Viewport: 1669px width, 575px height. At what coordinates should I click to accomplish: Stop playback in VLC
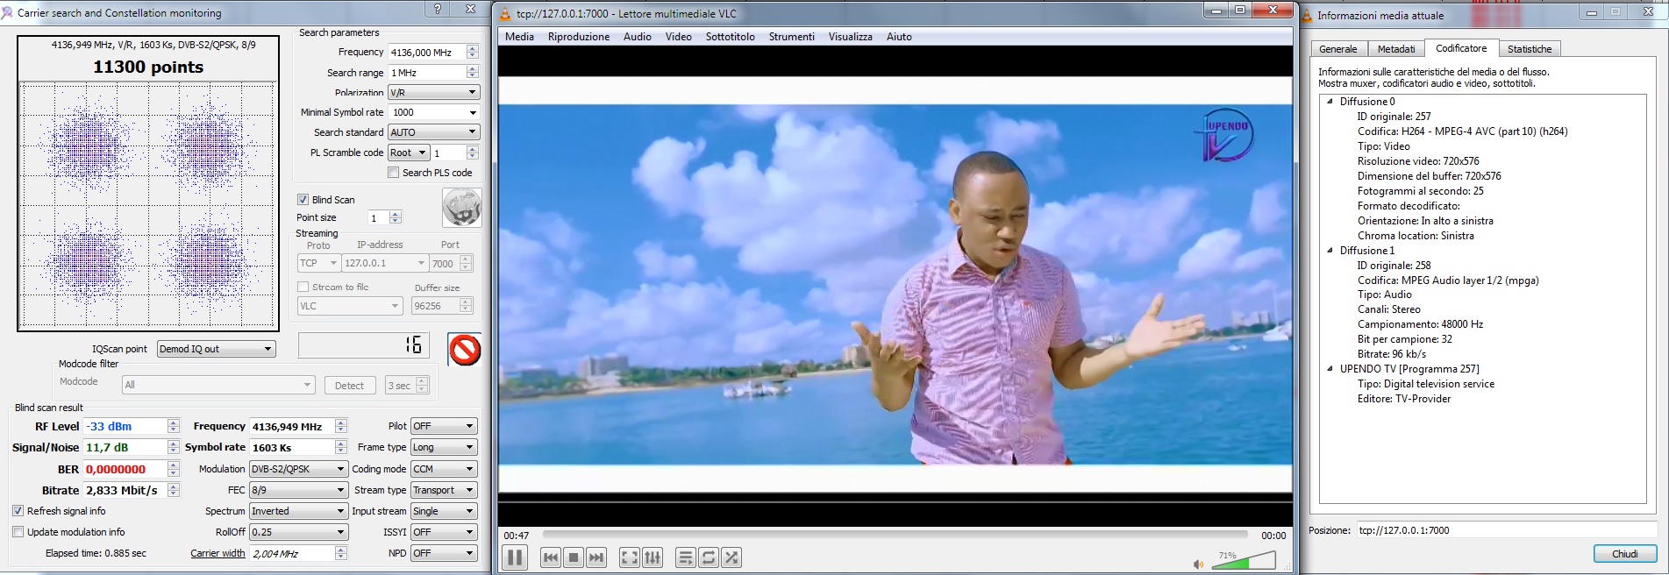(574, 557)
